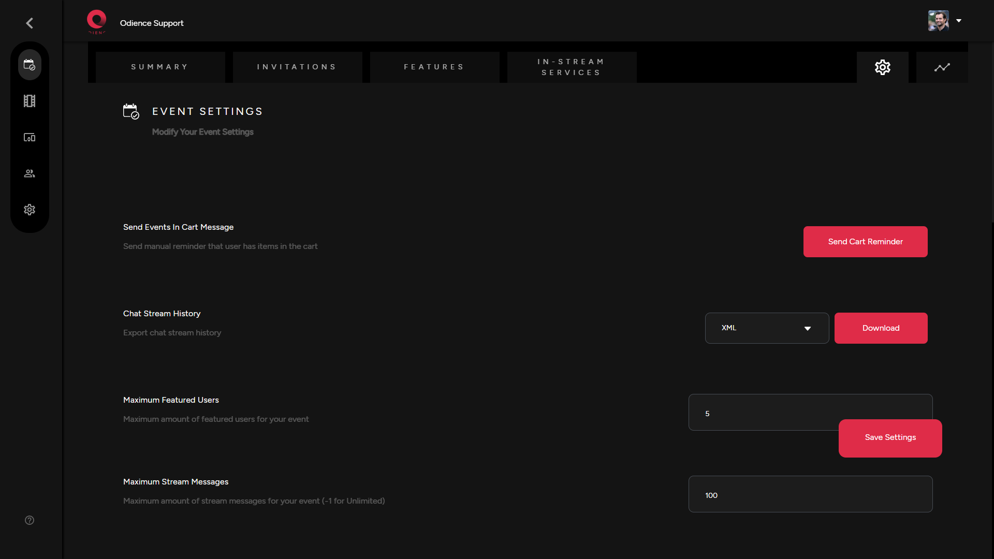994x559 pixels.
Task: Switch to the Invitations tab
Action: point(297,67)
